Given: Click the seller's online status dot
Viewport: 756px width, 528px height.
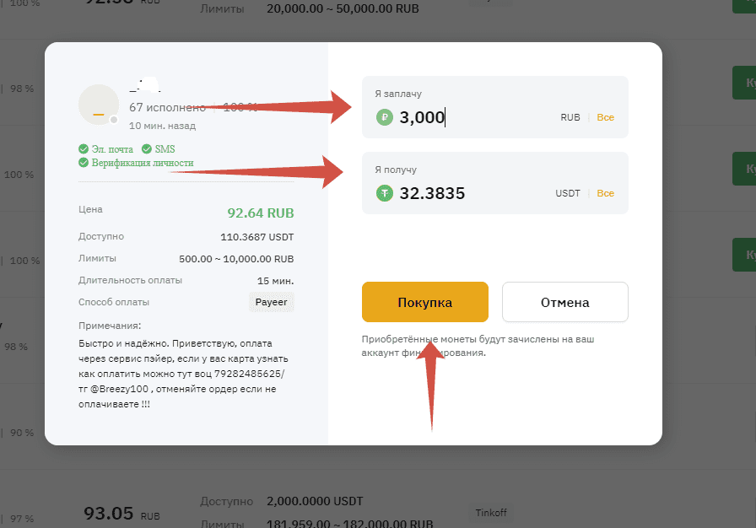Looking at the screenshot, I should click(x=114, y=120).
